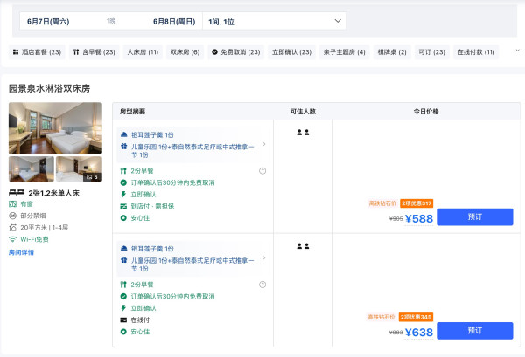Click the ¥638 price
525x357 pixels.
pyautogui.click(x=419, y=333)
